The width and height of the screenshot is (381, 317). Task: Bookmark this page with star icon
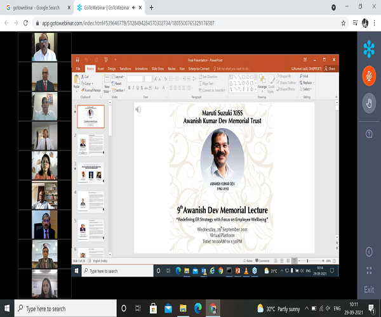[x=343, y=23]
